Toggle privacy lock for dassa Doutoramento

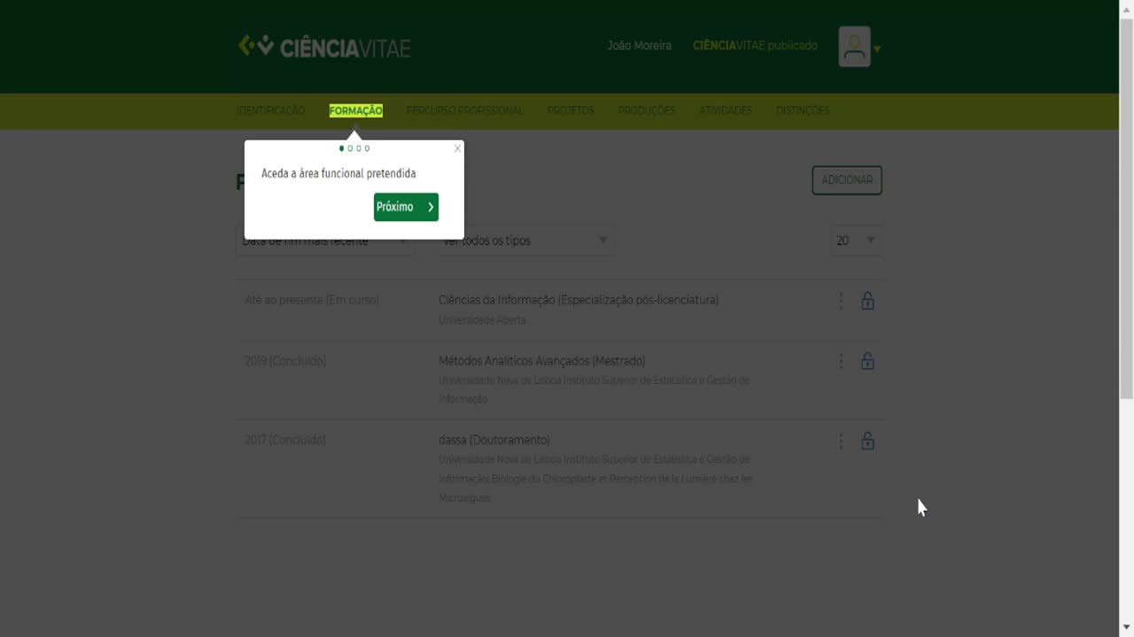click(x=867, y=441)
